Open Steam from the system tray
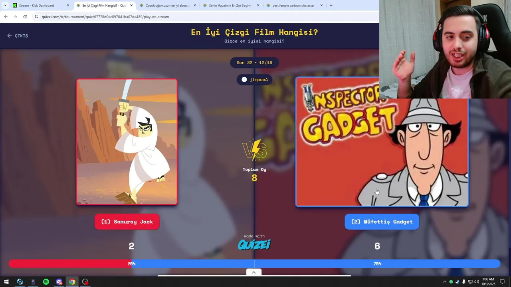Viewport: 511px width, 287px height. tap(458, 282)
